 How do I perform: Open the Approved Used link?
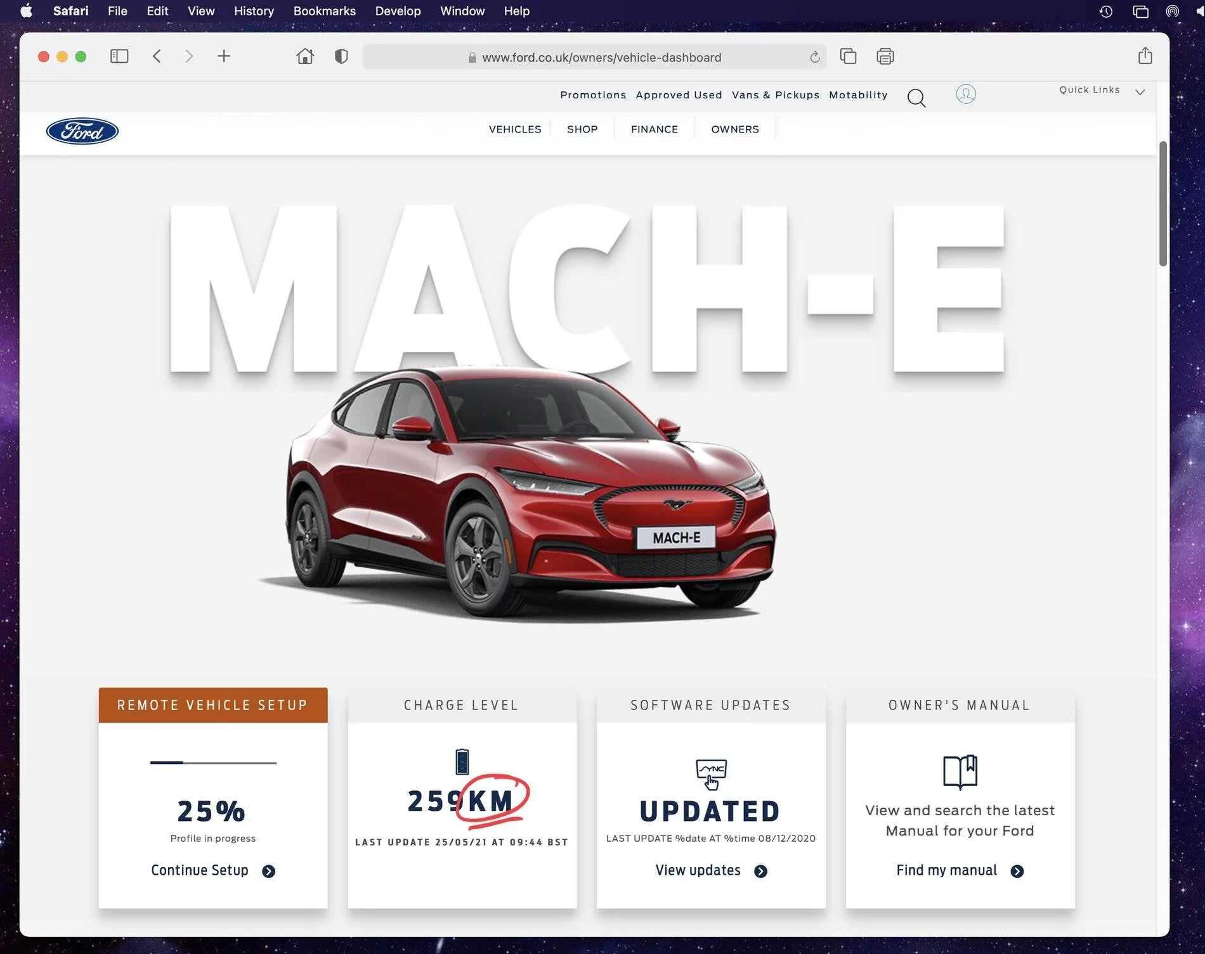tap(679, 95)
